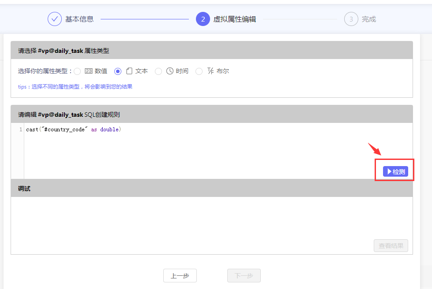Click the step 2 number circle
Screen dimensions: 432x289
point(203,19)
